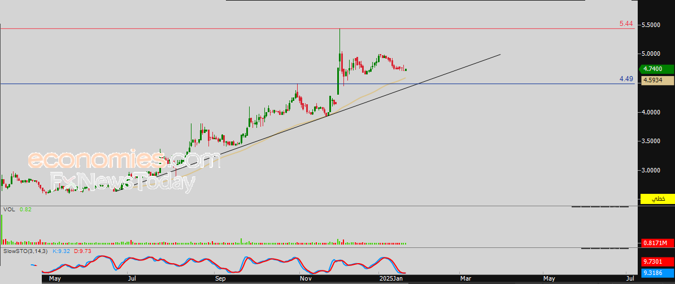The image size is (675, 284).
Task: Select the beige 4.5934 moving average tag
Action: [x=657, y=80]
